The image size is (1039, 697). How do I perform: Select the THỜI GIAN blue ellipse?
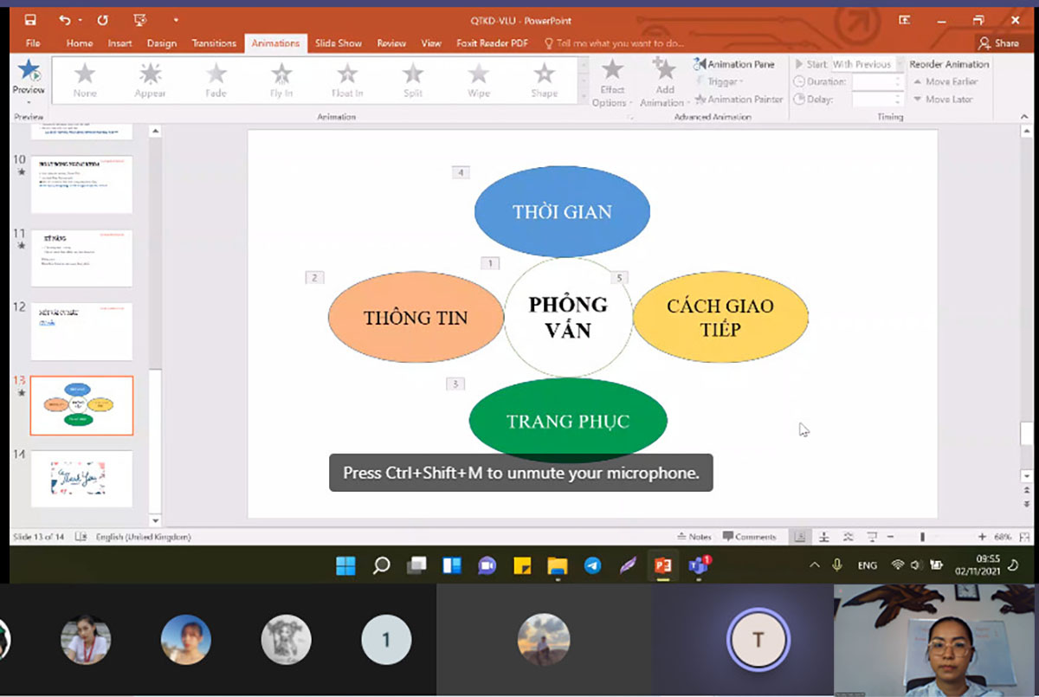(x=562, y=211)
